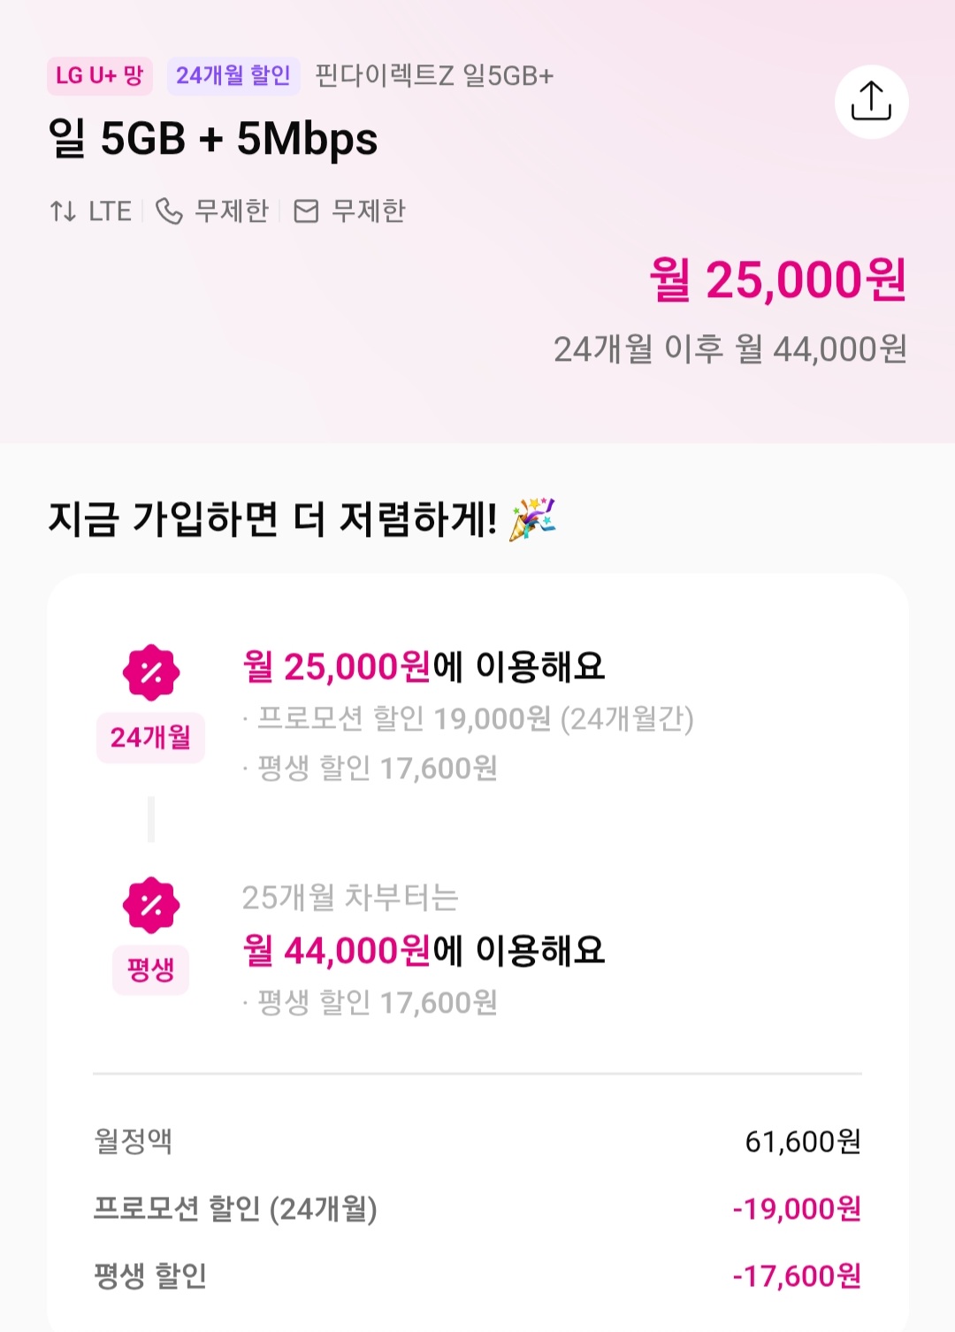Tap the discount badge above 24개월
The image size is (955, 1332).
coord(151,672)
